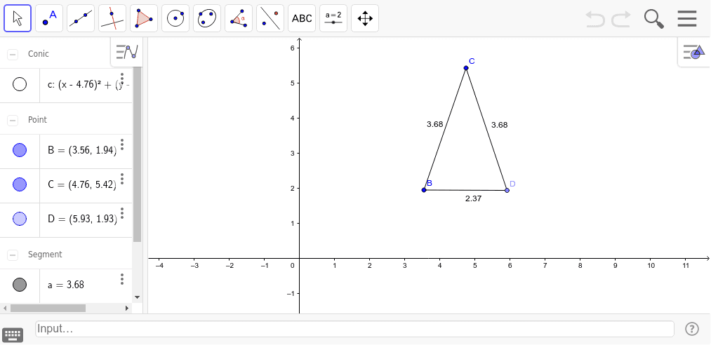Collapse the Conic group

pyautogui.click(x=13, y=54)
